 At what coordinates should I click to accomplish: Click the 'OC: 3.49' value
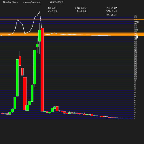pos(111,8)
